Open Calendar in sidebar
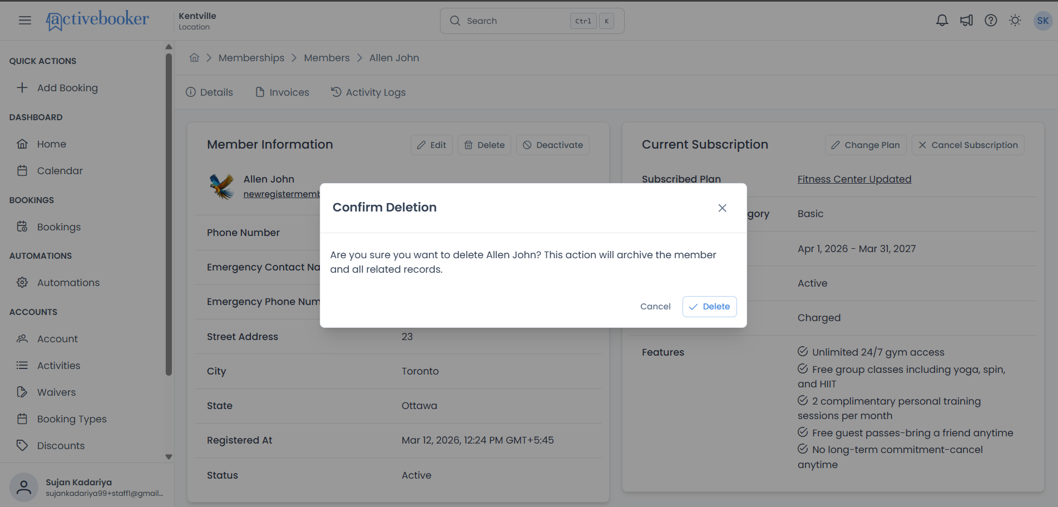 point(60,171)
